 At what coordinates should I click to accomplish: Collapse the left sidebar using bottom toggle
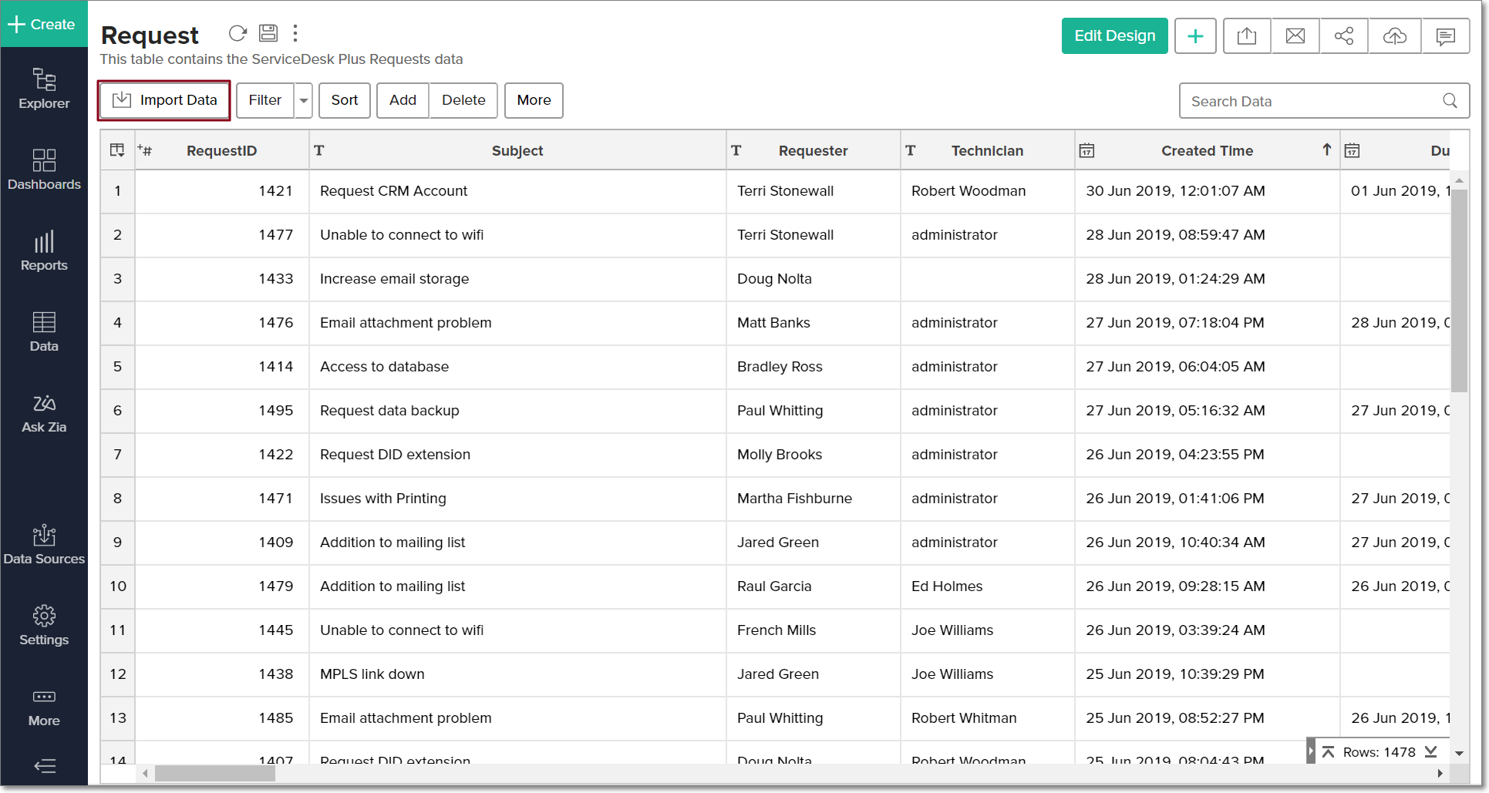pyautogui.click(x=45, y=766)
